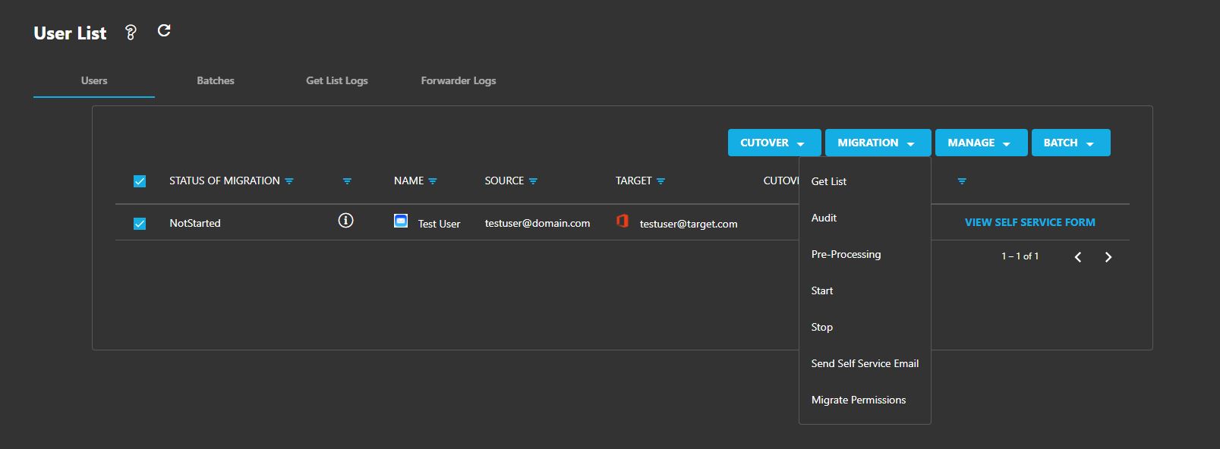Click filter icon next to Name column
This screenshot has width=1220, height=449.
pyautogui.click(x=433, y=181)
